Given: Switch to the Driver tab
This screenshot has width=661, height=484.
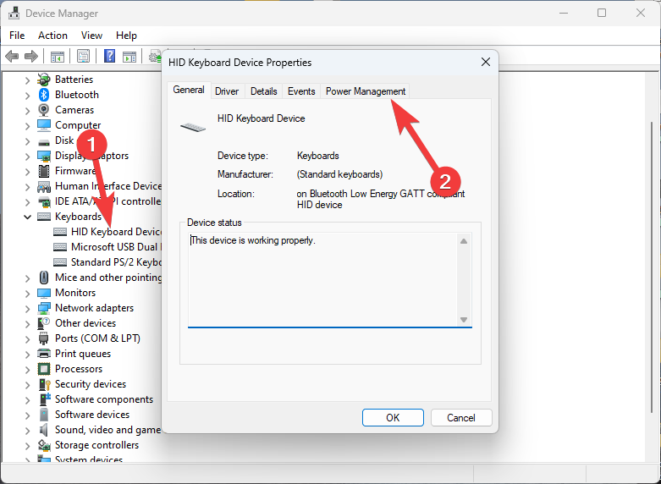Looking at the screenshot, I should coord(227,91).
